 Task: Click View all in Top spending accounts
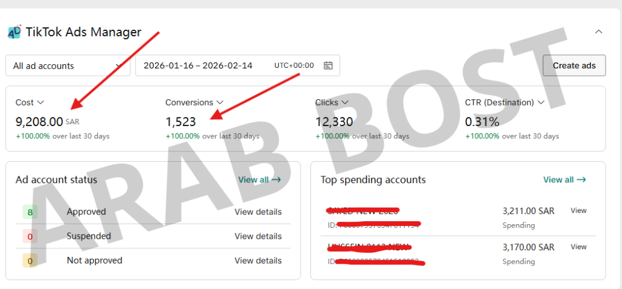[x=564, y=180]
